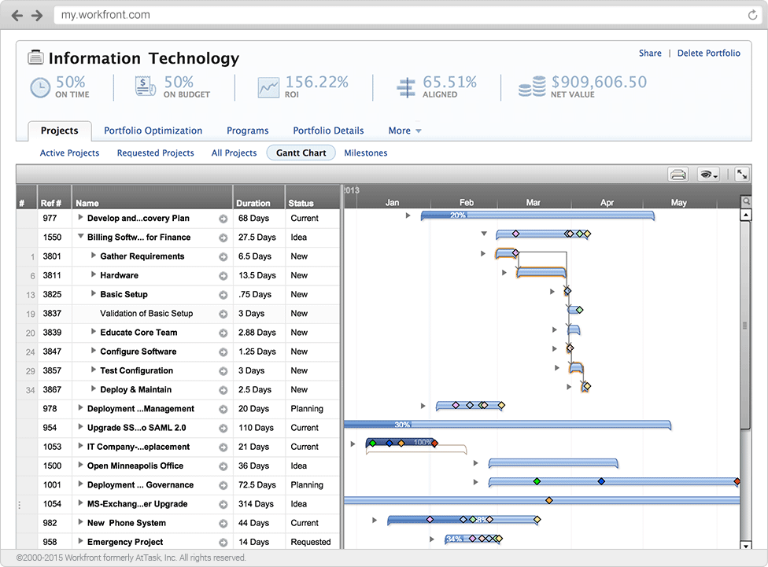The image size is (768, 567).
Task: Open details icon for Gather Requirements
Action: (223, 257)
